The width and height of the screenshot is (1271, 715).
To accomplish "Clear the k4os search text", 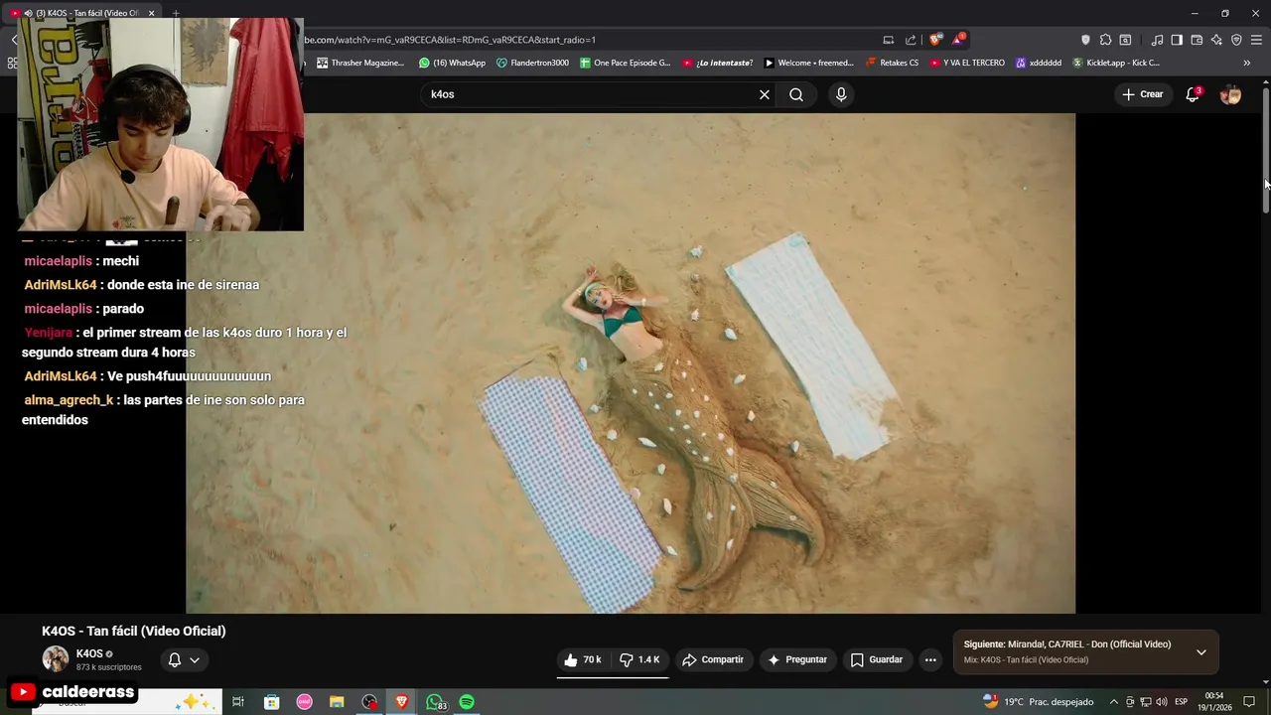I will [765, 94].
